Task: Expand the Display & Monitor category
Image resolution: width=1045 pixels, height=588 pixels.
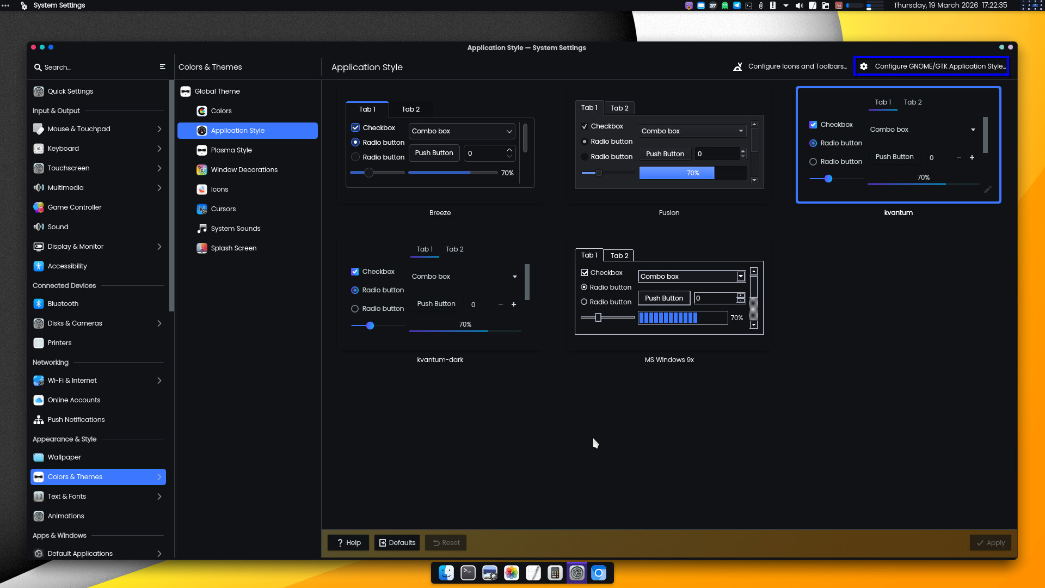Action: point(159,247)
